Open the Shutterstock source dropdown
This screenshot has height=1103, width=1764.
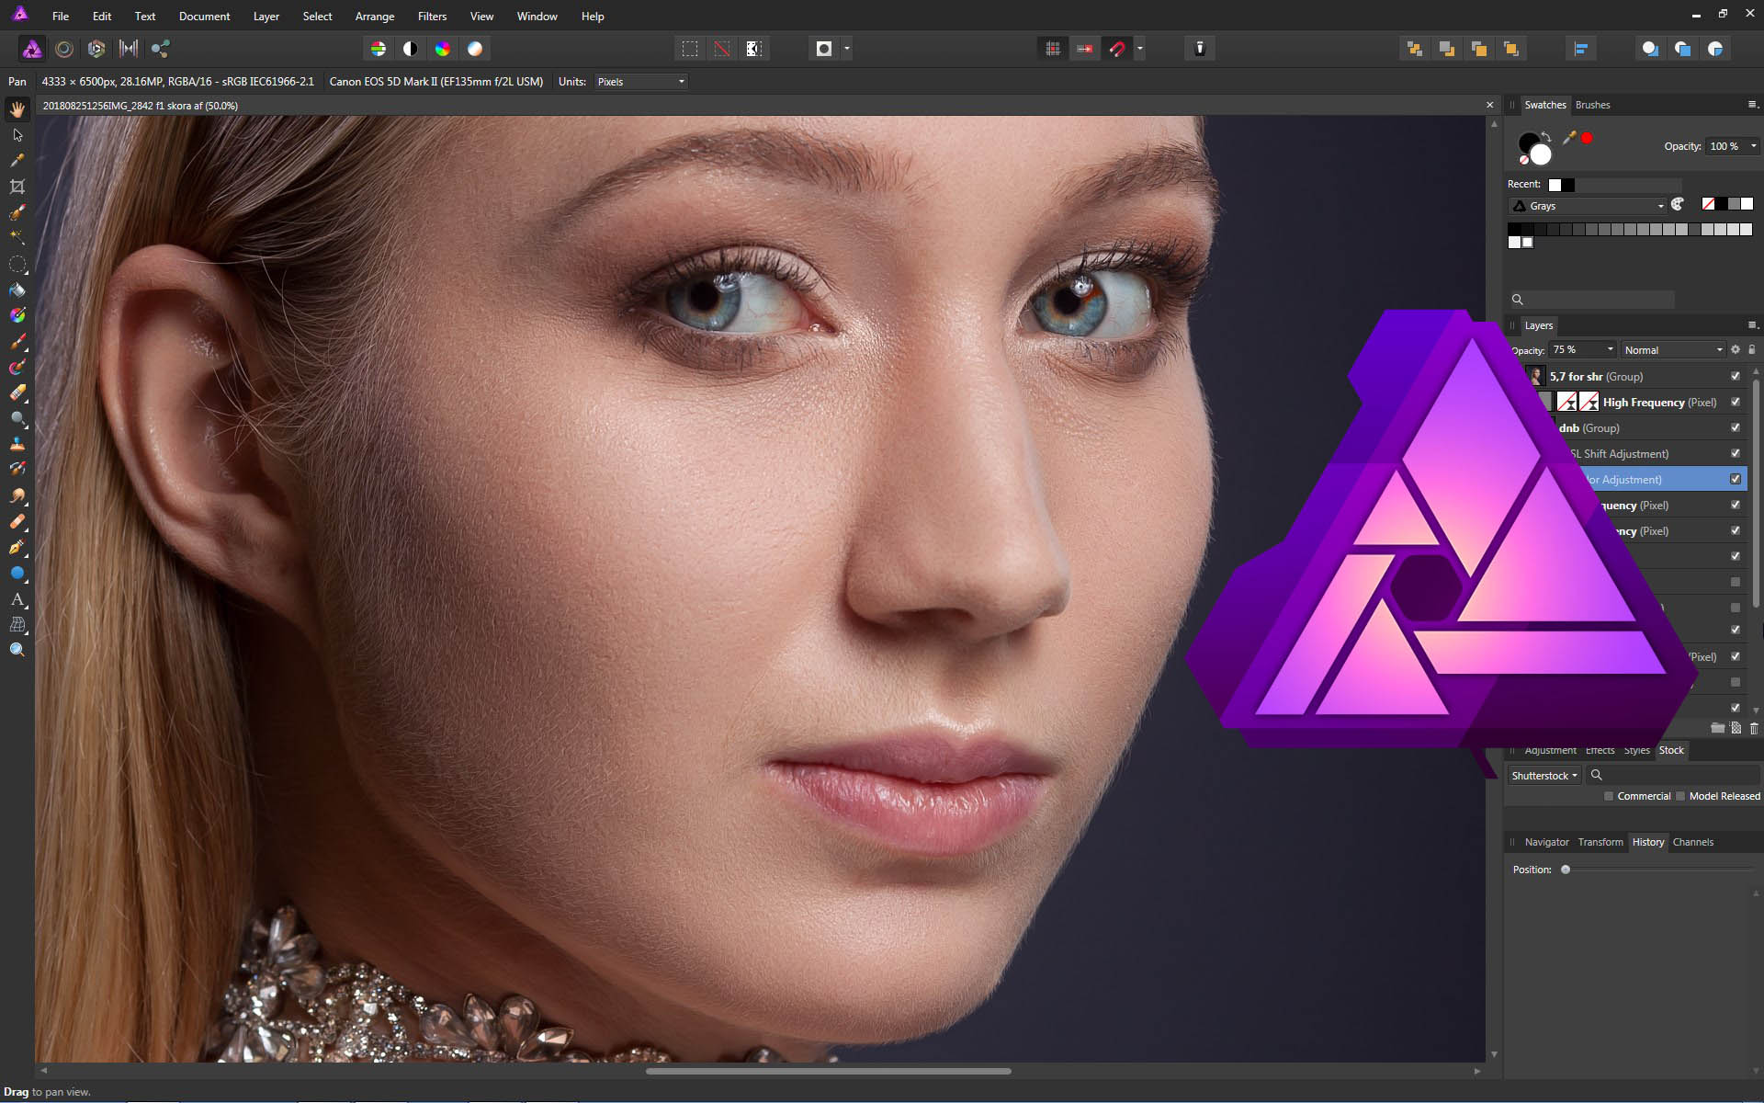pyautogui.click(x=1544, y=776)
